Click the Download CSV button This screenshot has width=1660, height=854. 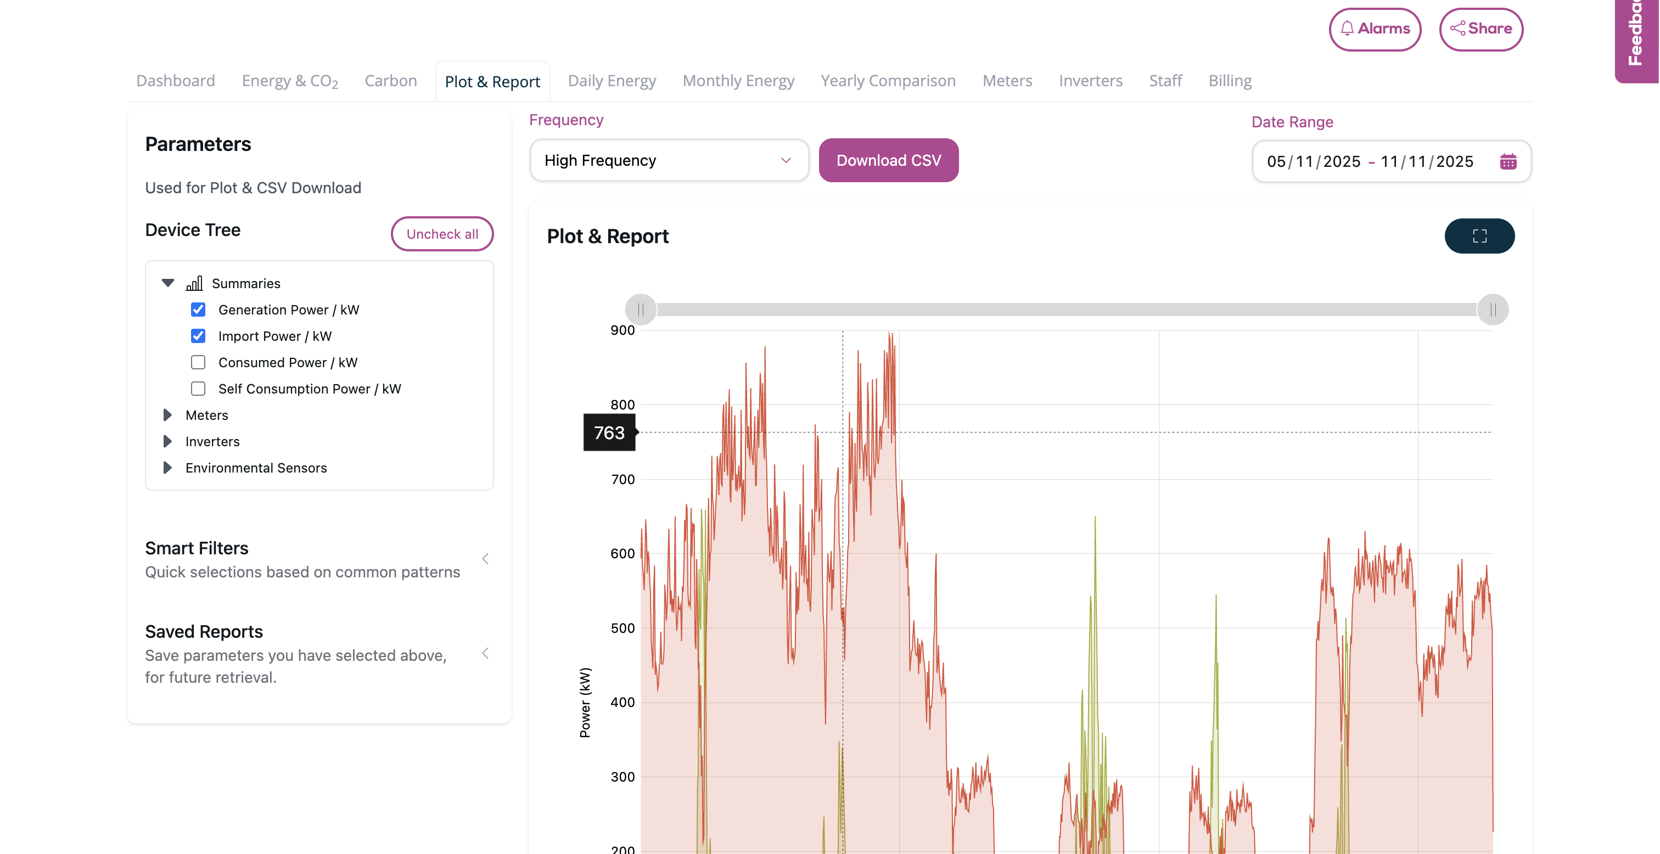coord(889,160)
